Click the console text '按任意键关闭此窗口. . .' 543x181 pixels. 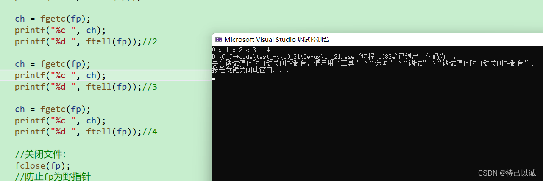point(251,70)
